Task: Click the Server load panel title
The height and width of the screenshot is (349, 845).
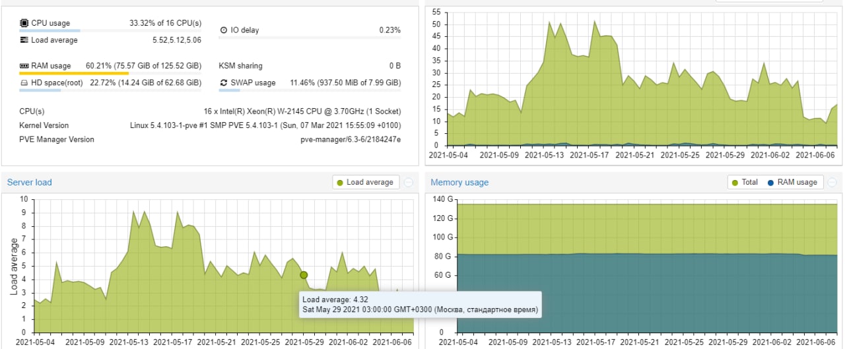Action: (x=30, y=183)
